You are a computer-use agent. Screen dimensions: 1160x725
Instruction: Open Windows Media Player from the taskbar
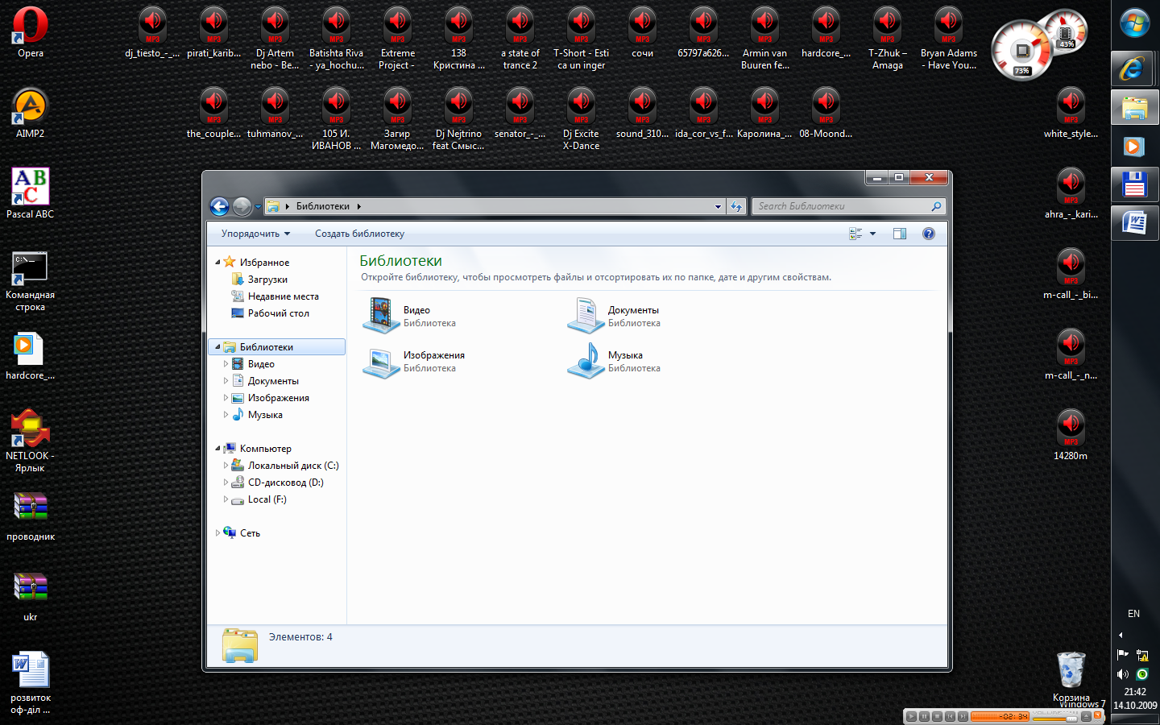pyautogui.click(x=1135, y=147)
